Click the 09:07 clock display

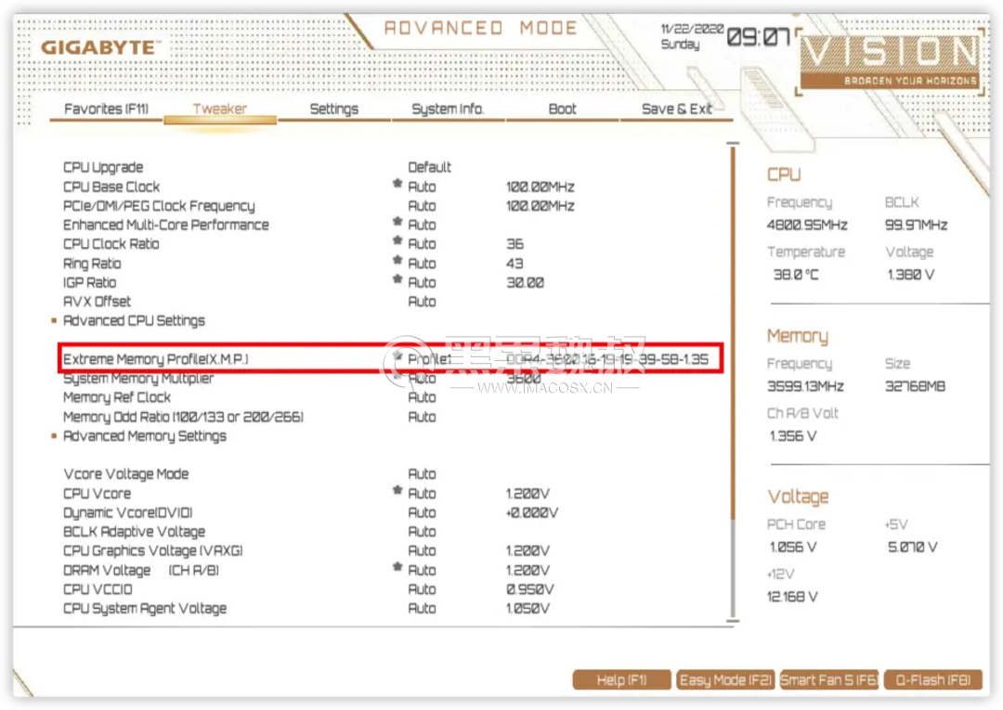coord(759,37)
